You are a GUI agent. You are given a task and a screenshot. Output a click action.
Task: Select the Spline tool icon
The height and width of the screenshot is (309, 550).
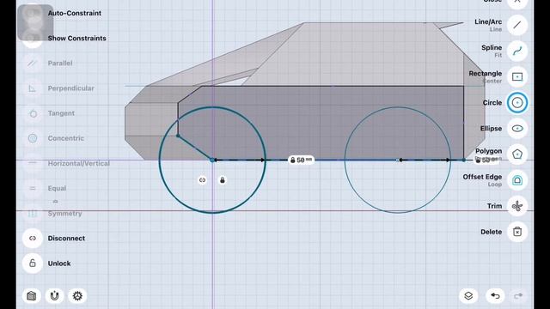point(517,51)
